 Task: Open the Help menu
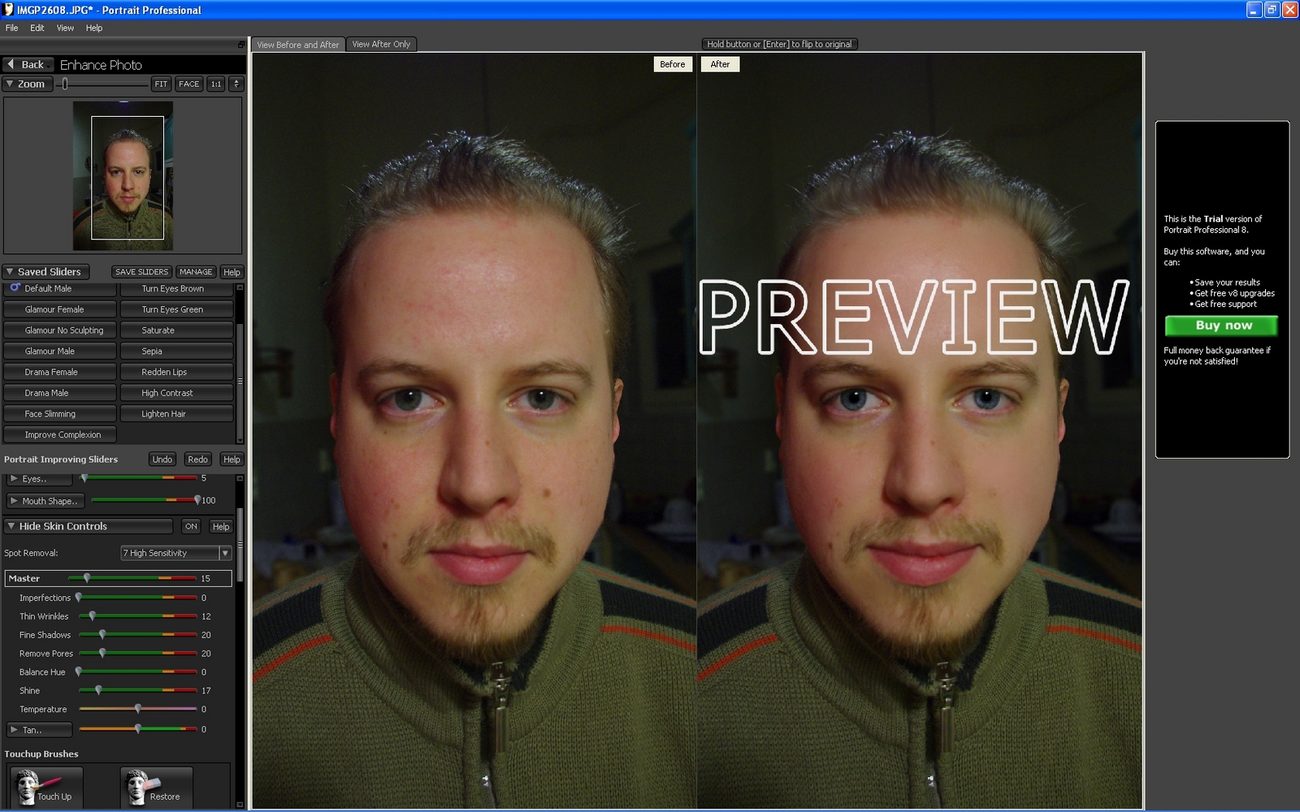tap(94, 28)
